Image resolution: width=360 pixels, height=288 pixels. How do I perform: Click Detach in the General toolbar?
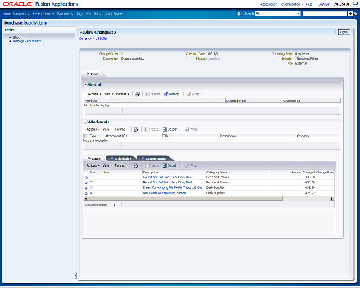171,94
